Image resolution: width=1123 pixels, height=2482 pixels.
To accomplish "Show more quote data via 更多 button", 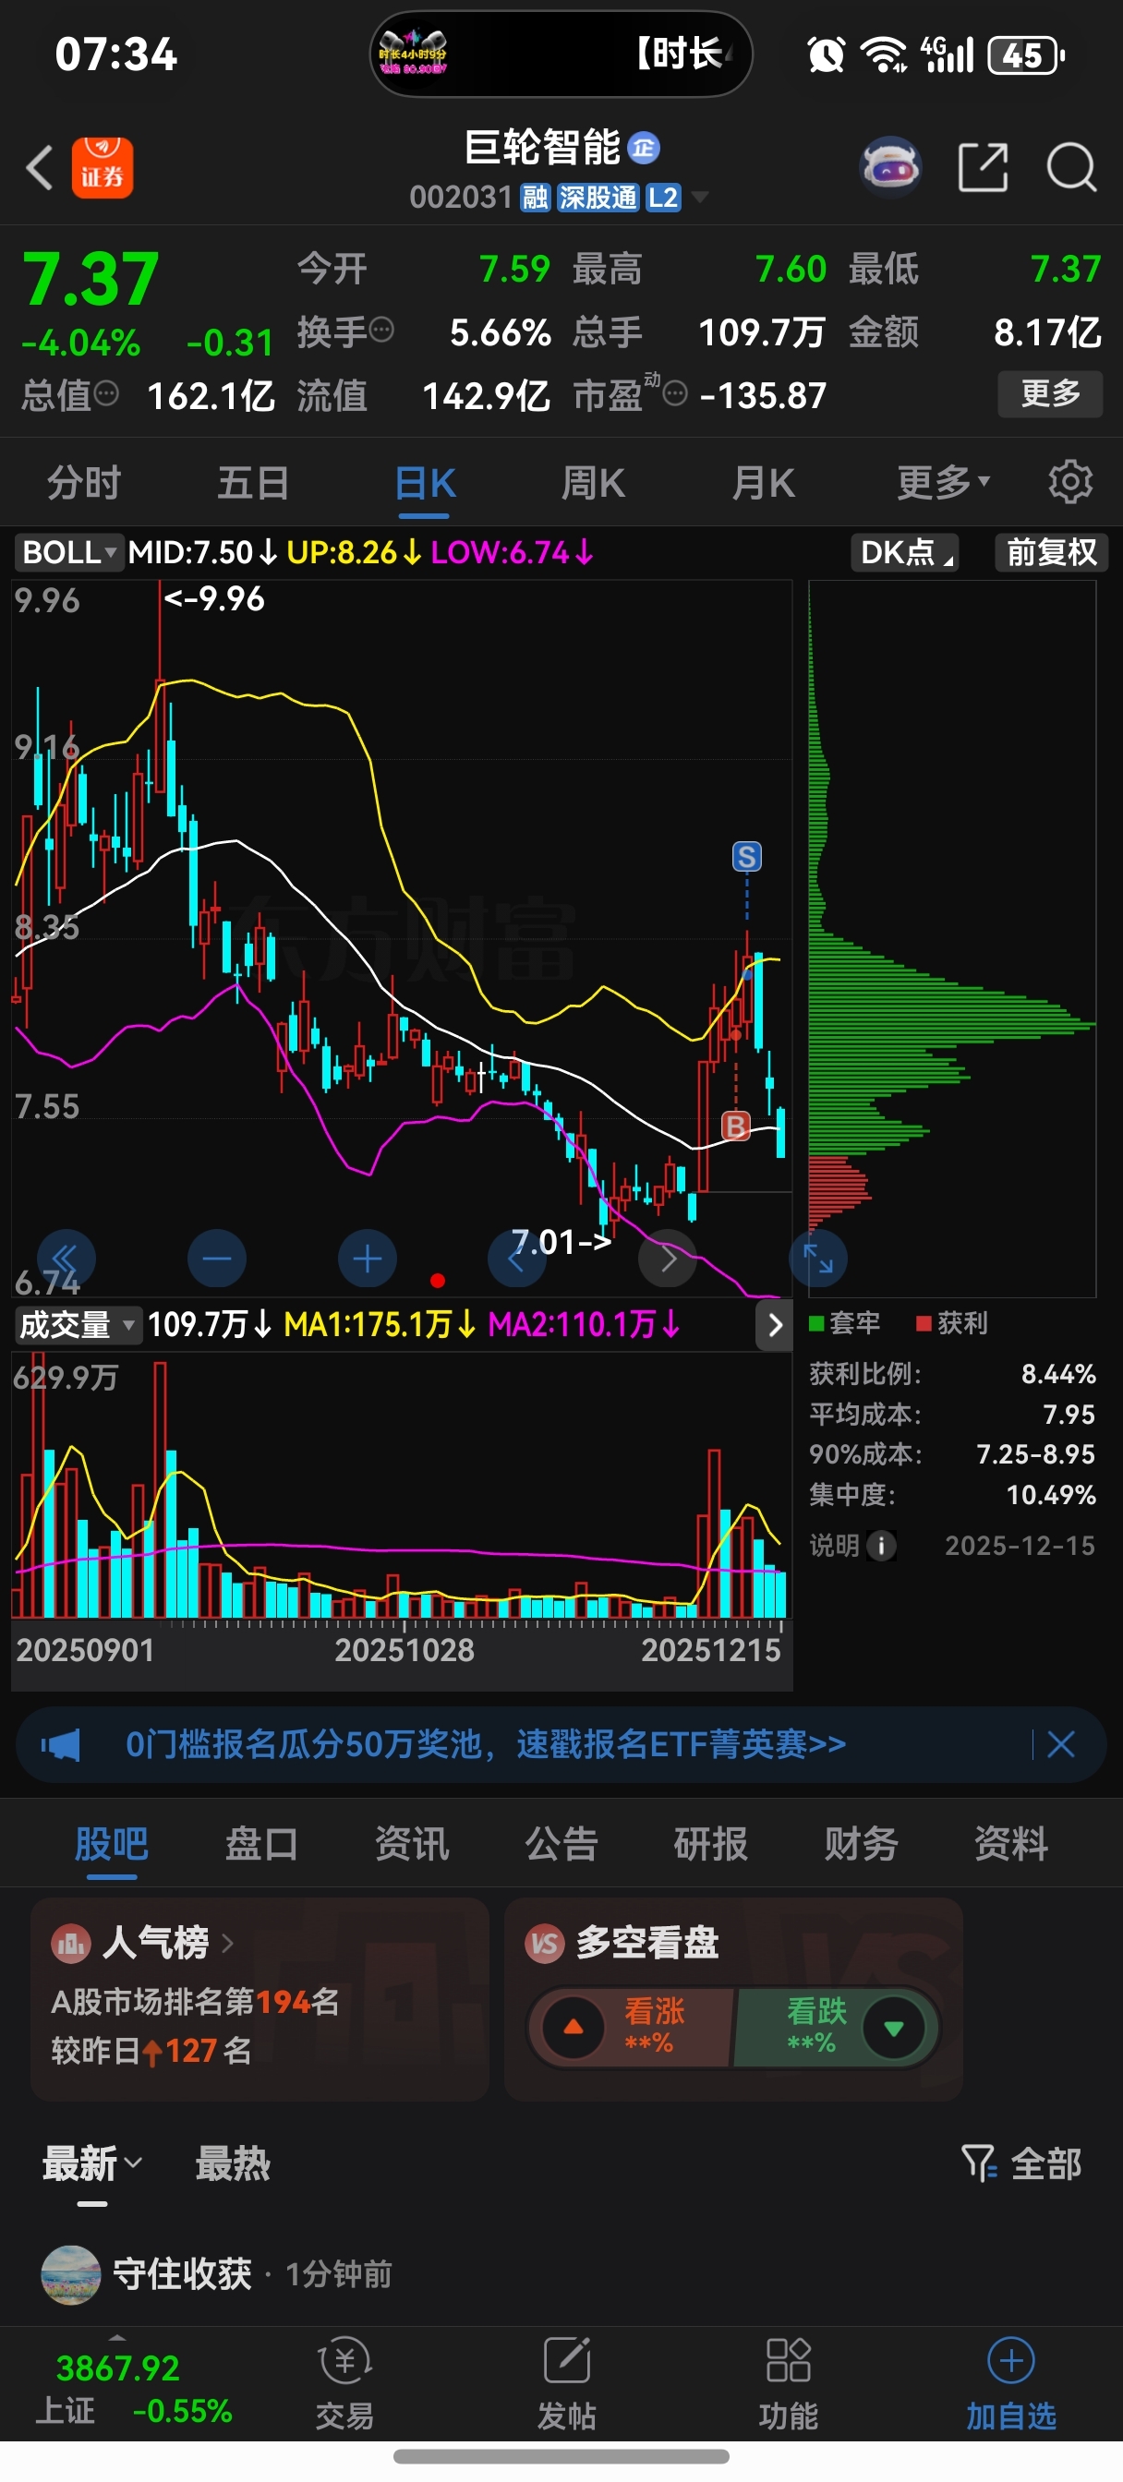I will 1050,393.
